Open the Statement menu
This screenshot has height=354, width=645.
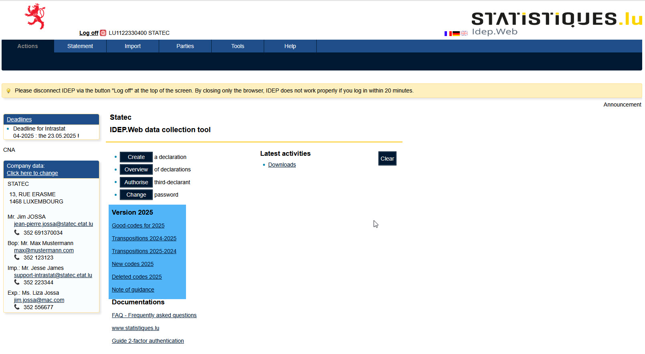(x=80, y=46)
